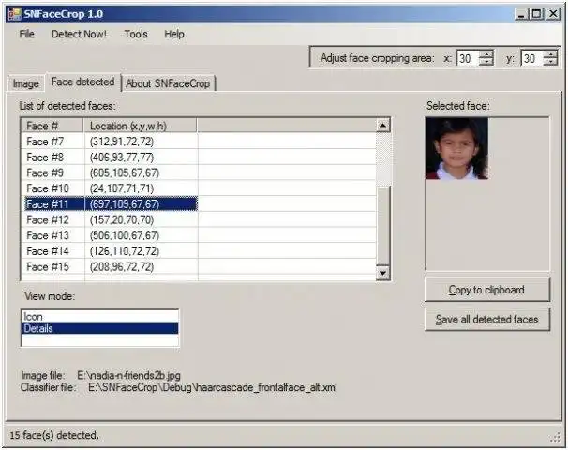Close the SNFaceCrop window

(553, 14)
